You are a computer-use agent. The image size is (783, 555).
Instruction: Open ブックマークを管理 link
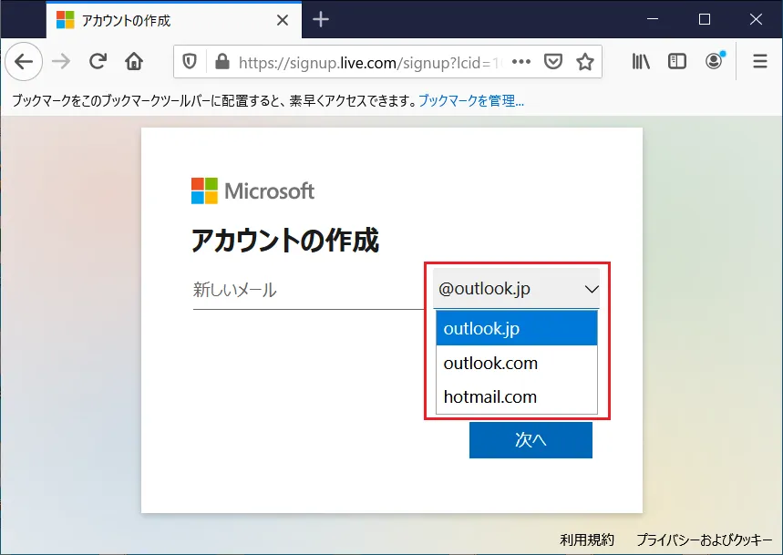(471, 101)
